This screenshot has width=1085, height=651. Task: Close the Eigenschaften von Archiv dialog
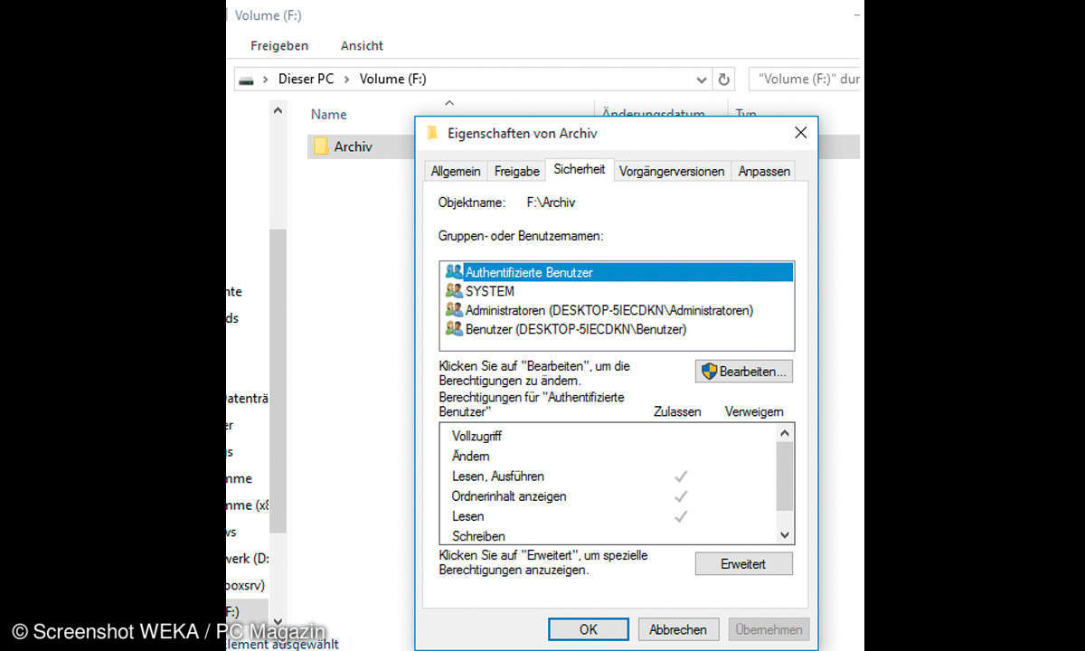[x=800, y=133]
